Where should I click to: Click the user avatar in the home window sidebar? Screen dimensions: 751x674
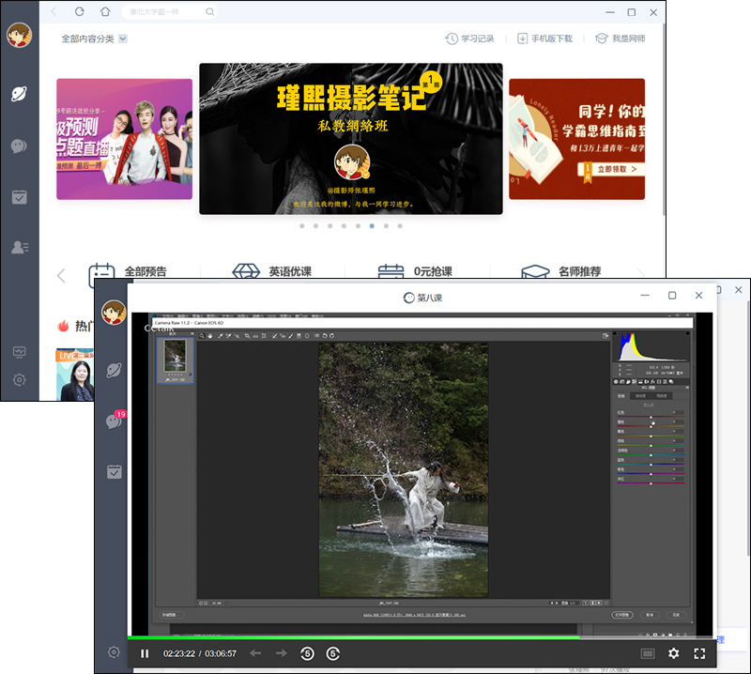(x=19, y=35)
